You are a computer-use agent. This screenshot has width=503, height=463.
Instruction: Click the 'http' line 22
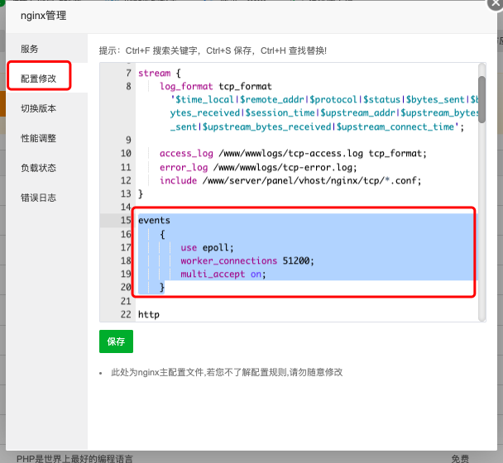[x=149, y=314]
